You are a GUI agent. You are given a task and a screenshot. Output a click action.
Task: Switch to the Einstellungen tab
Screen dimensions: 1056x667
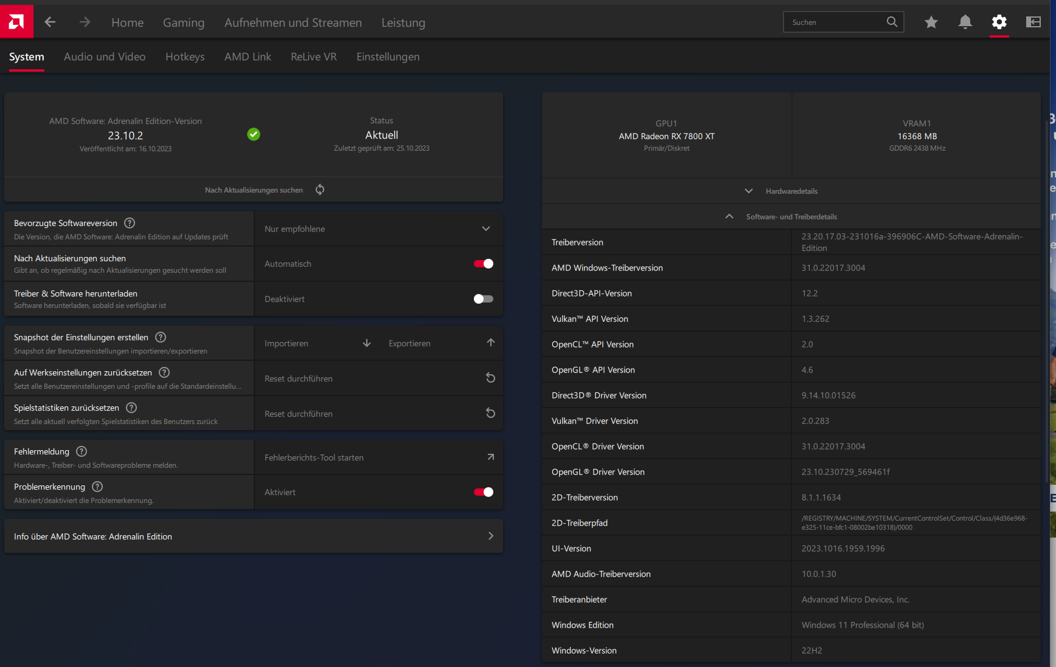[x=388, y=56]
